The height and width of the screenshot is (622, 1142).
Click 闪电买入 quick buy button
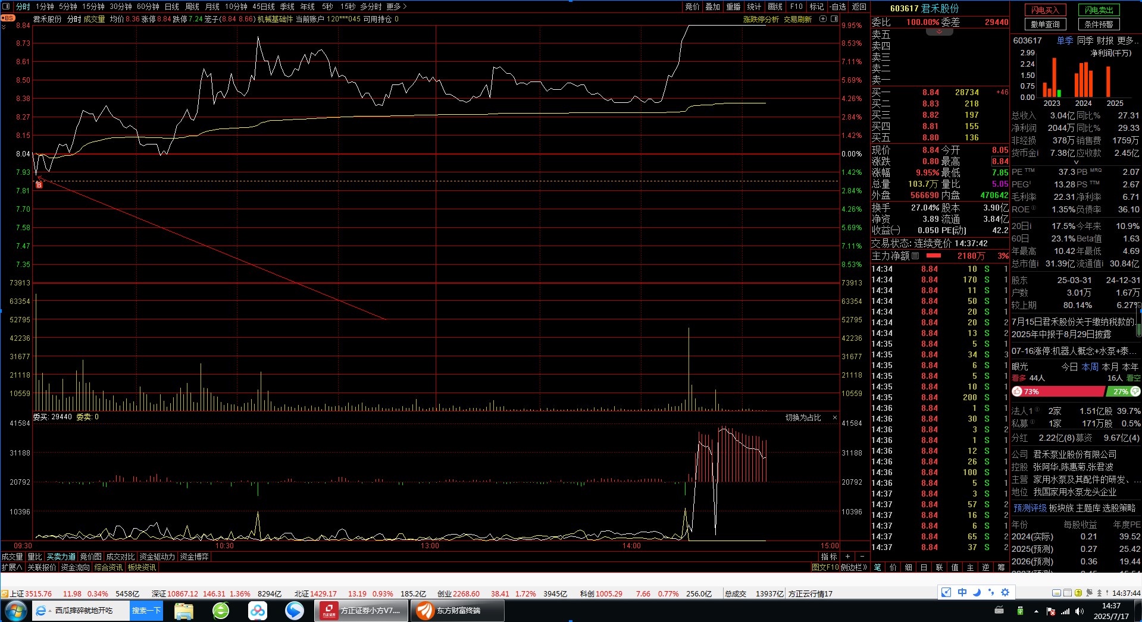1045,10
